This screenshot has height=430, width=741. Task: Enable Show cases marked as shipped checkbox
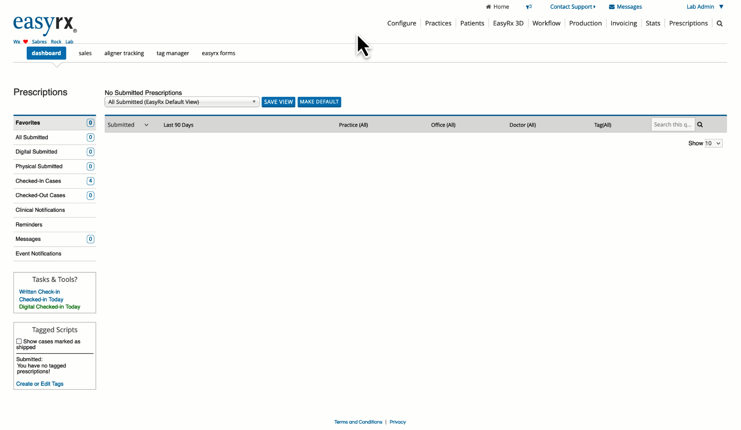19,341
